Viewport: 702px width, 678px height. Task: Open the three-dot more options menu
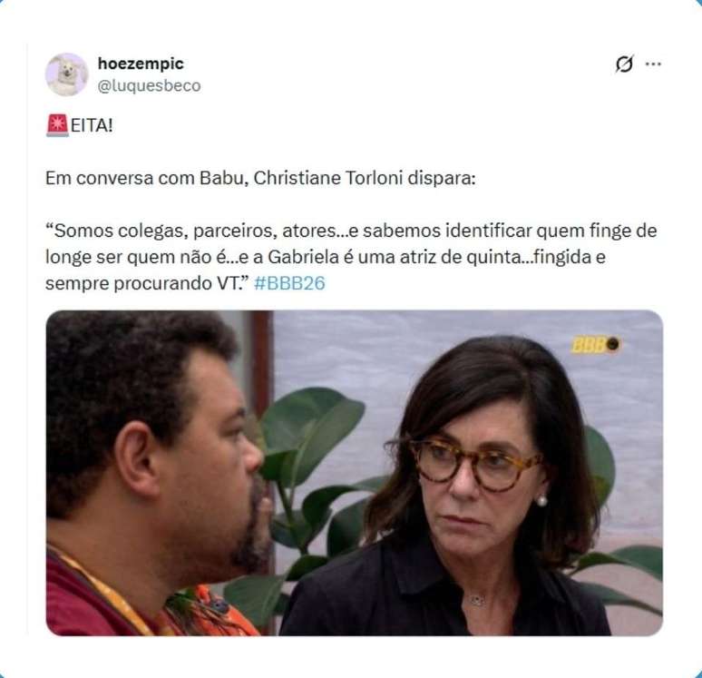[653, 64]
